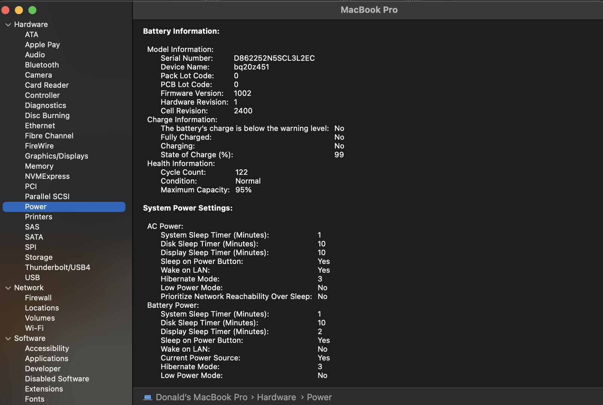Select SATA in the sidebar
Screen dimensions: 603x405
pyautogui.click(x=34, y=237)
